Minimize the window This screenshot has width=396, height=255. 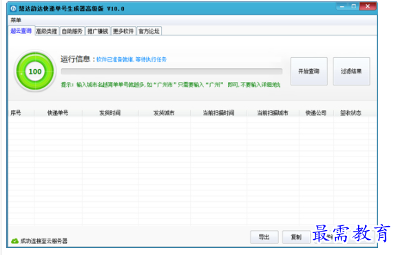[x=342, y=7]
